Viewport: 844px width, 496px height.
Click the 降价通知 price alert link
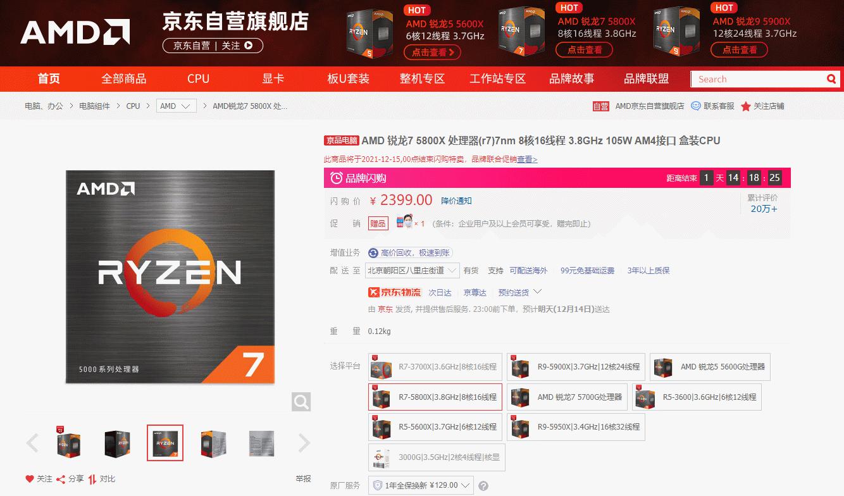pos(456,201)
